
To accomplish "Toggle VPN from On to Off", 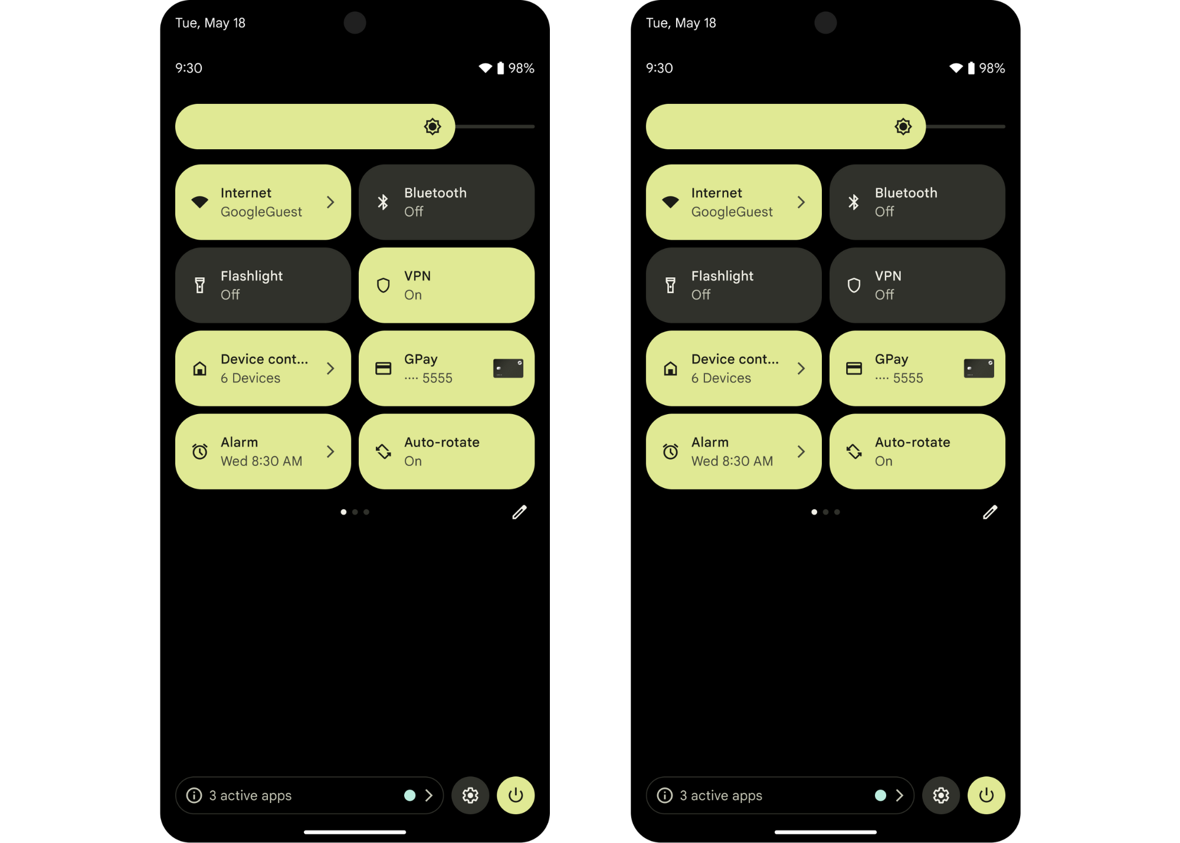I will 448,285.
